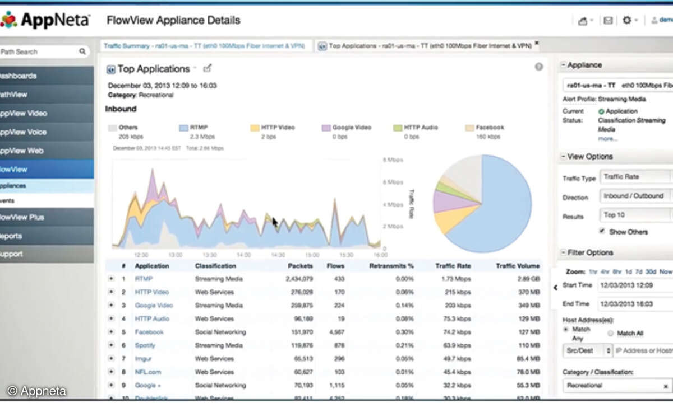Click the IP Address or Hostname field
Screen dimensions: 673x403
643,350
